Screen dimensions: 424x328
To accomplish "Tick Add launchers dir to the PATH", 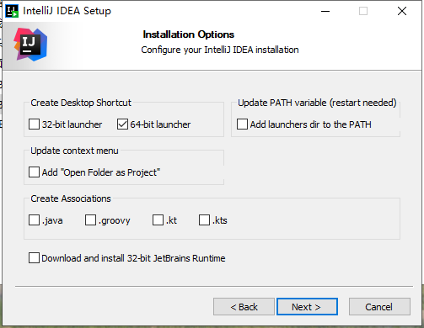I will (242, 124).
